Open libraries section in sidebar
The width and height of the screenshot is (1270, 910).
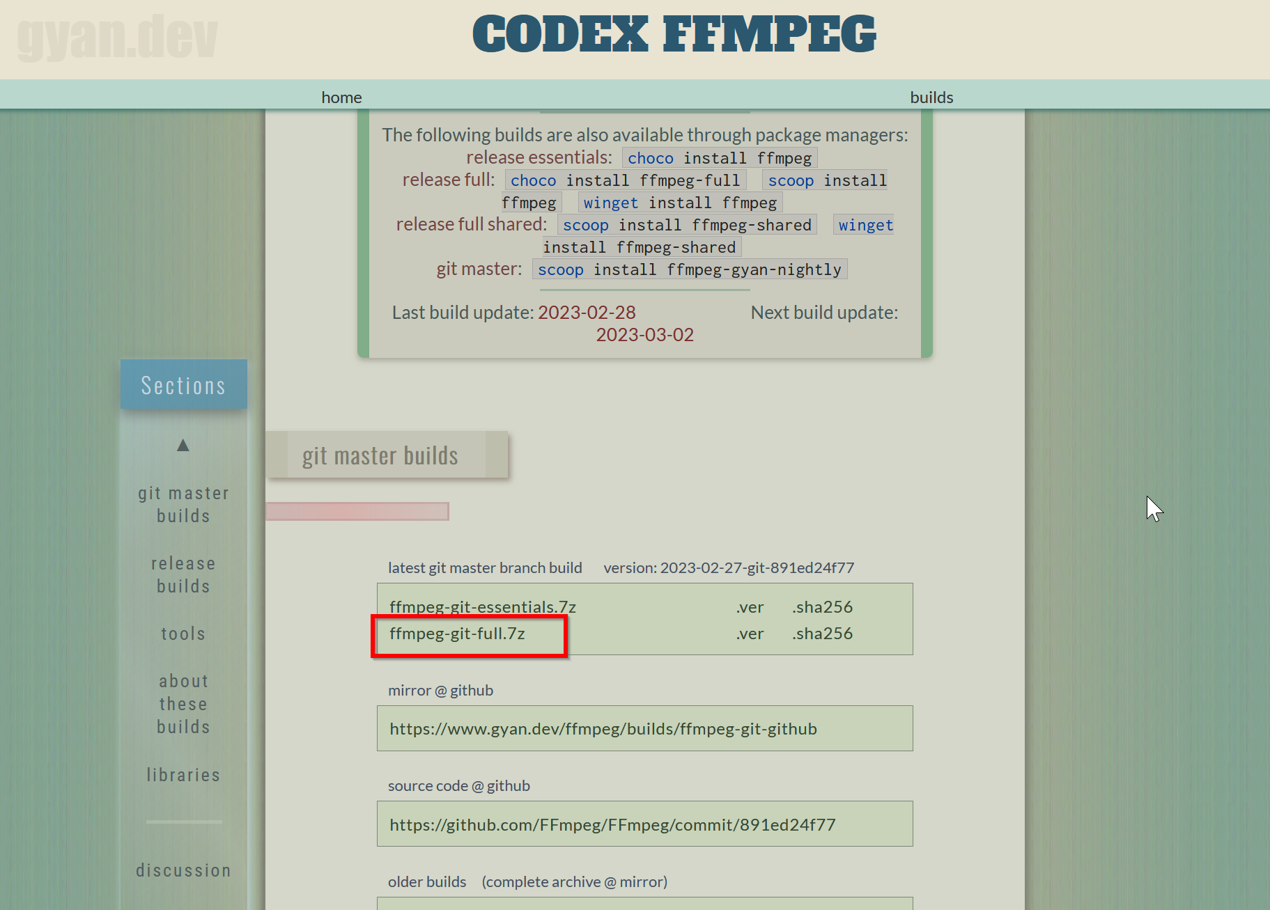(x=183, y=775)
